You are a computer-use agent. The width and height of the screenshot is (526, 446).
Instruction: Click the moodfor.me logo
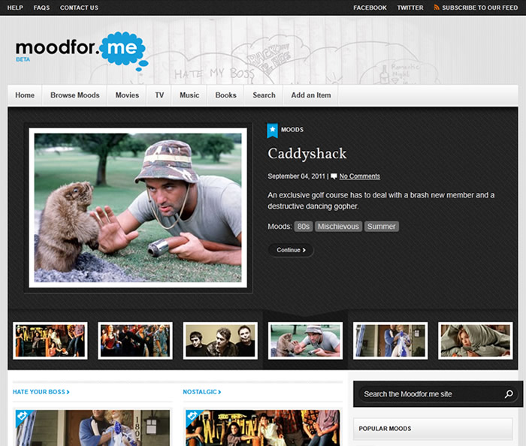[82, 51]
